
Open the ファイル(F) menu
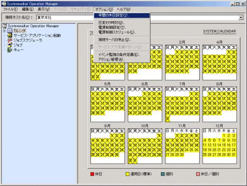point(10,9)
